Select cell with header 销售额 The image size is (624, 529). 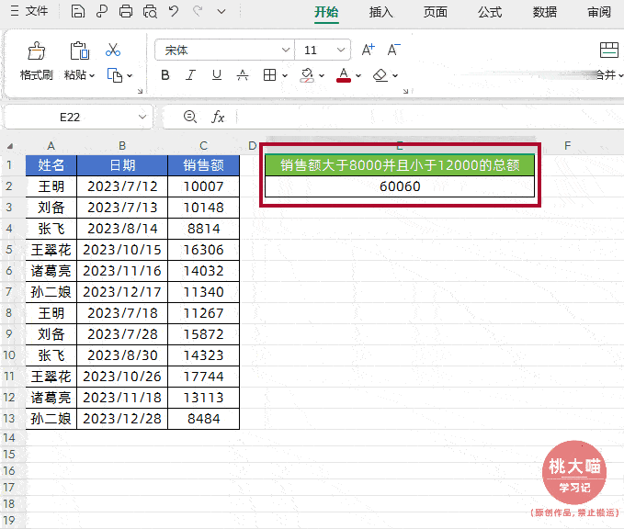(x=203, y=165)
